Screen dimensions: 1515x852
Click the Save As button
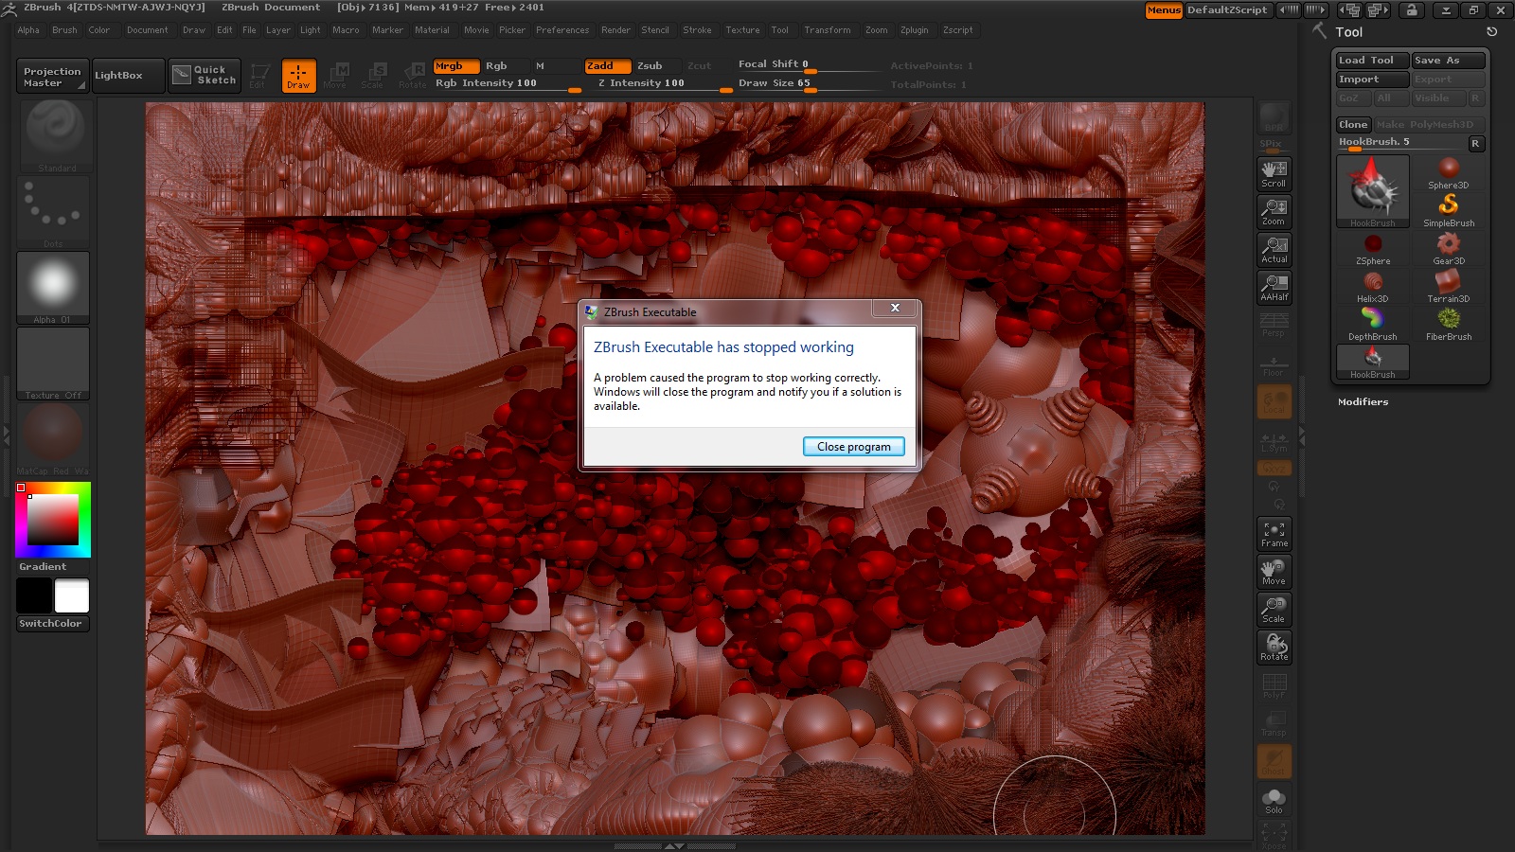click(1448, 61)
